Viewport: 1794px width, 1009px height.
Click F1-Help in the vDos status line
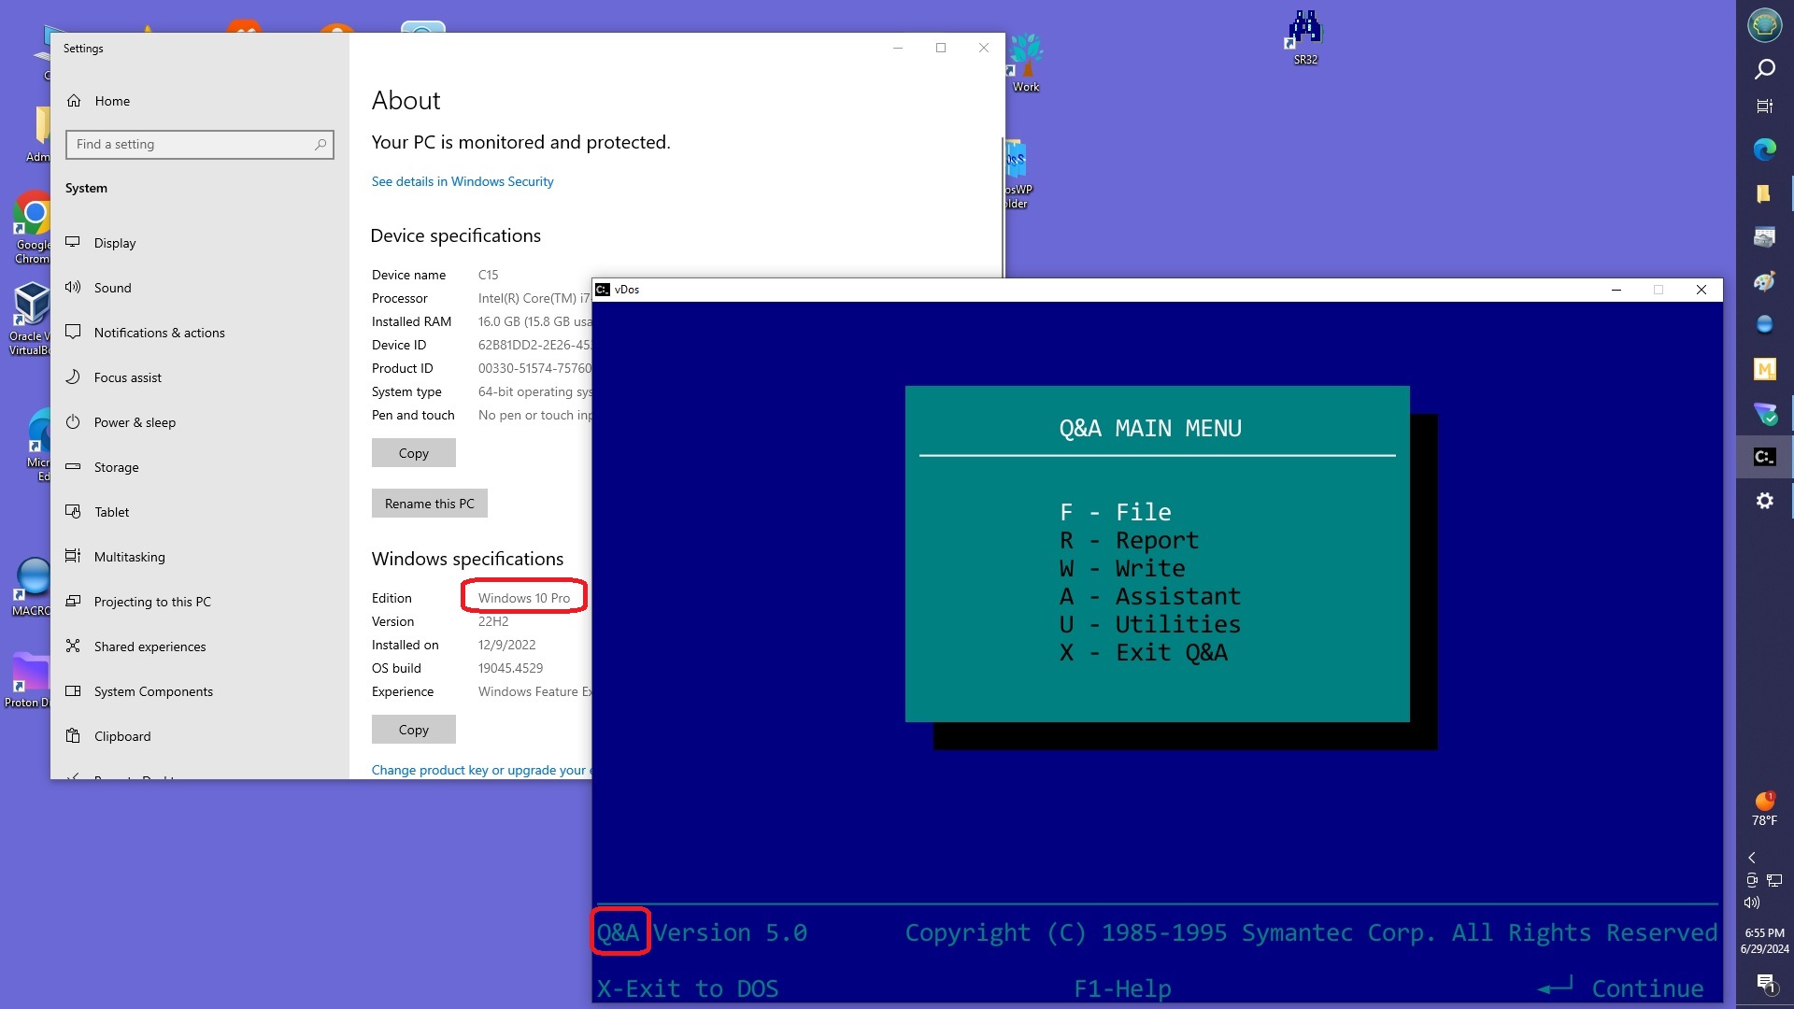[1122, 988]
